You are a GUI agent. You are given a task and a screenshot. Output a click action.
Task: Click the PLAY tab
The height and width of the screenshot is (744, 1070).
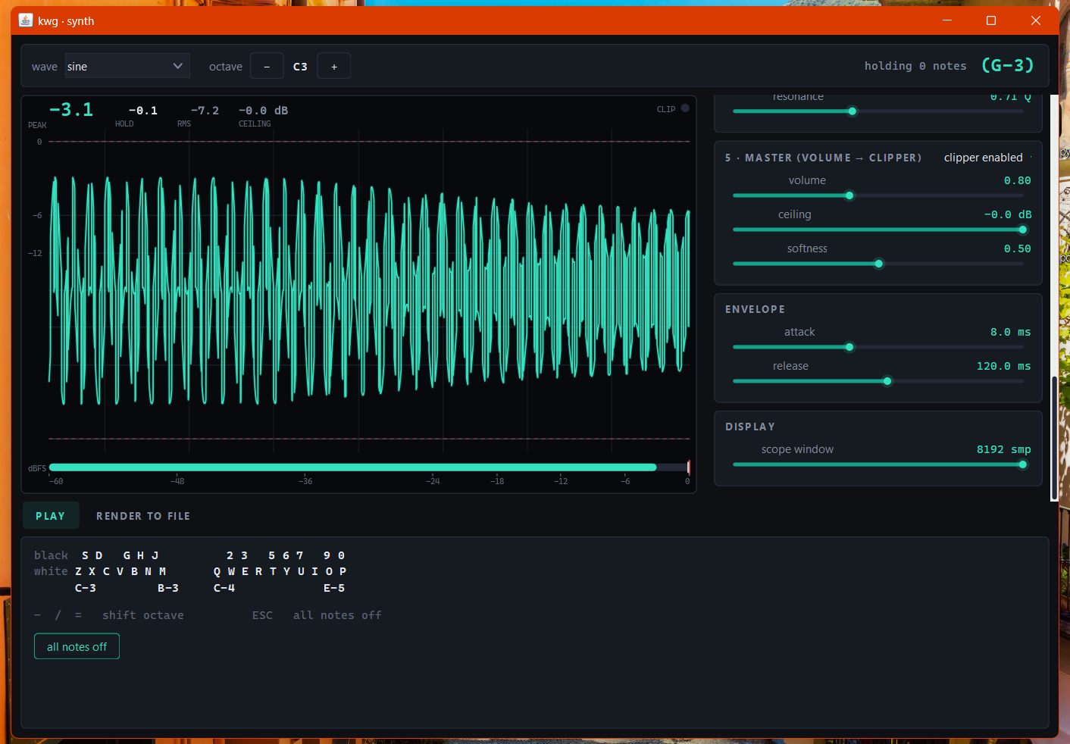point(51,516)
